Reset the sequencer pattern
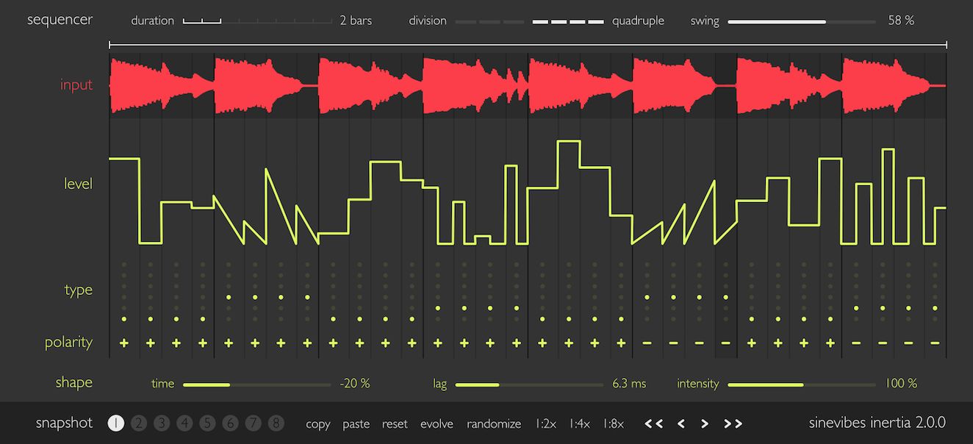 click(395, 423)
